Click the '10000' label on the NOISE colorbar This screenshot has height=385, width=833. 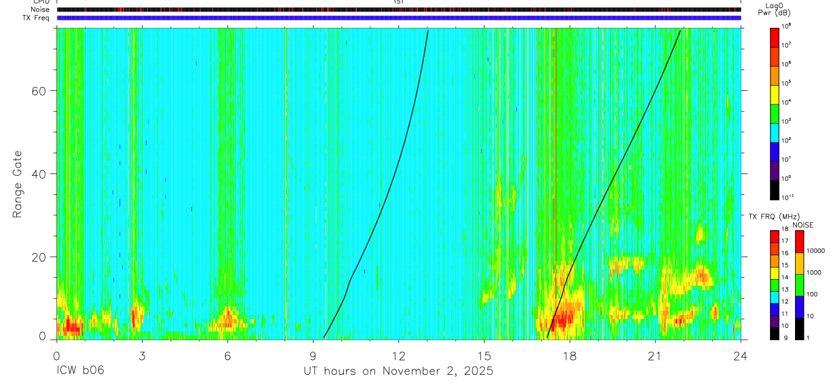point(816,252)
